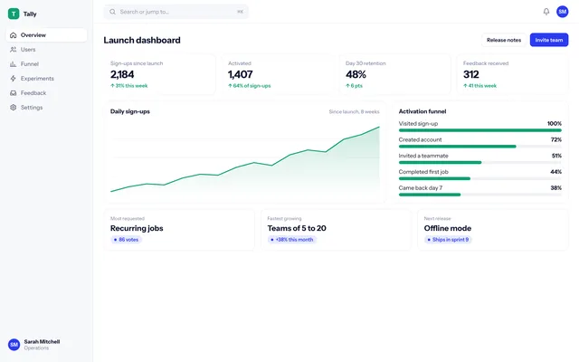
Task: Click the Sarah Mitchell name in sidebar
Action: click(43, 342)
